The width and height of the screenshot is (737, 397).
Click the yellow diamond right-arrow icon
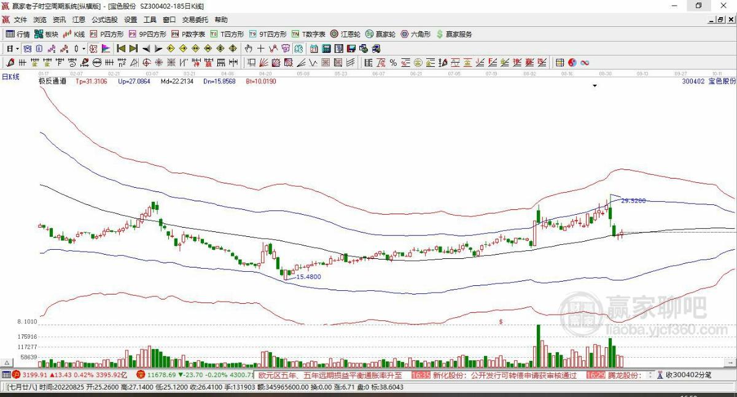[182, 48]
